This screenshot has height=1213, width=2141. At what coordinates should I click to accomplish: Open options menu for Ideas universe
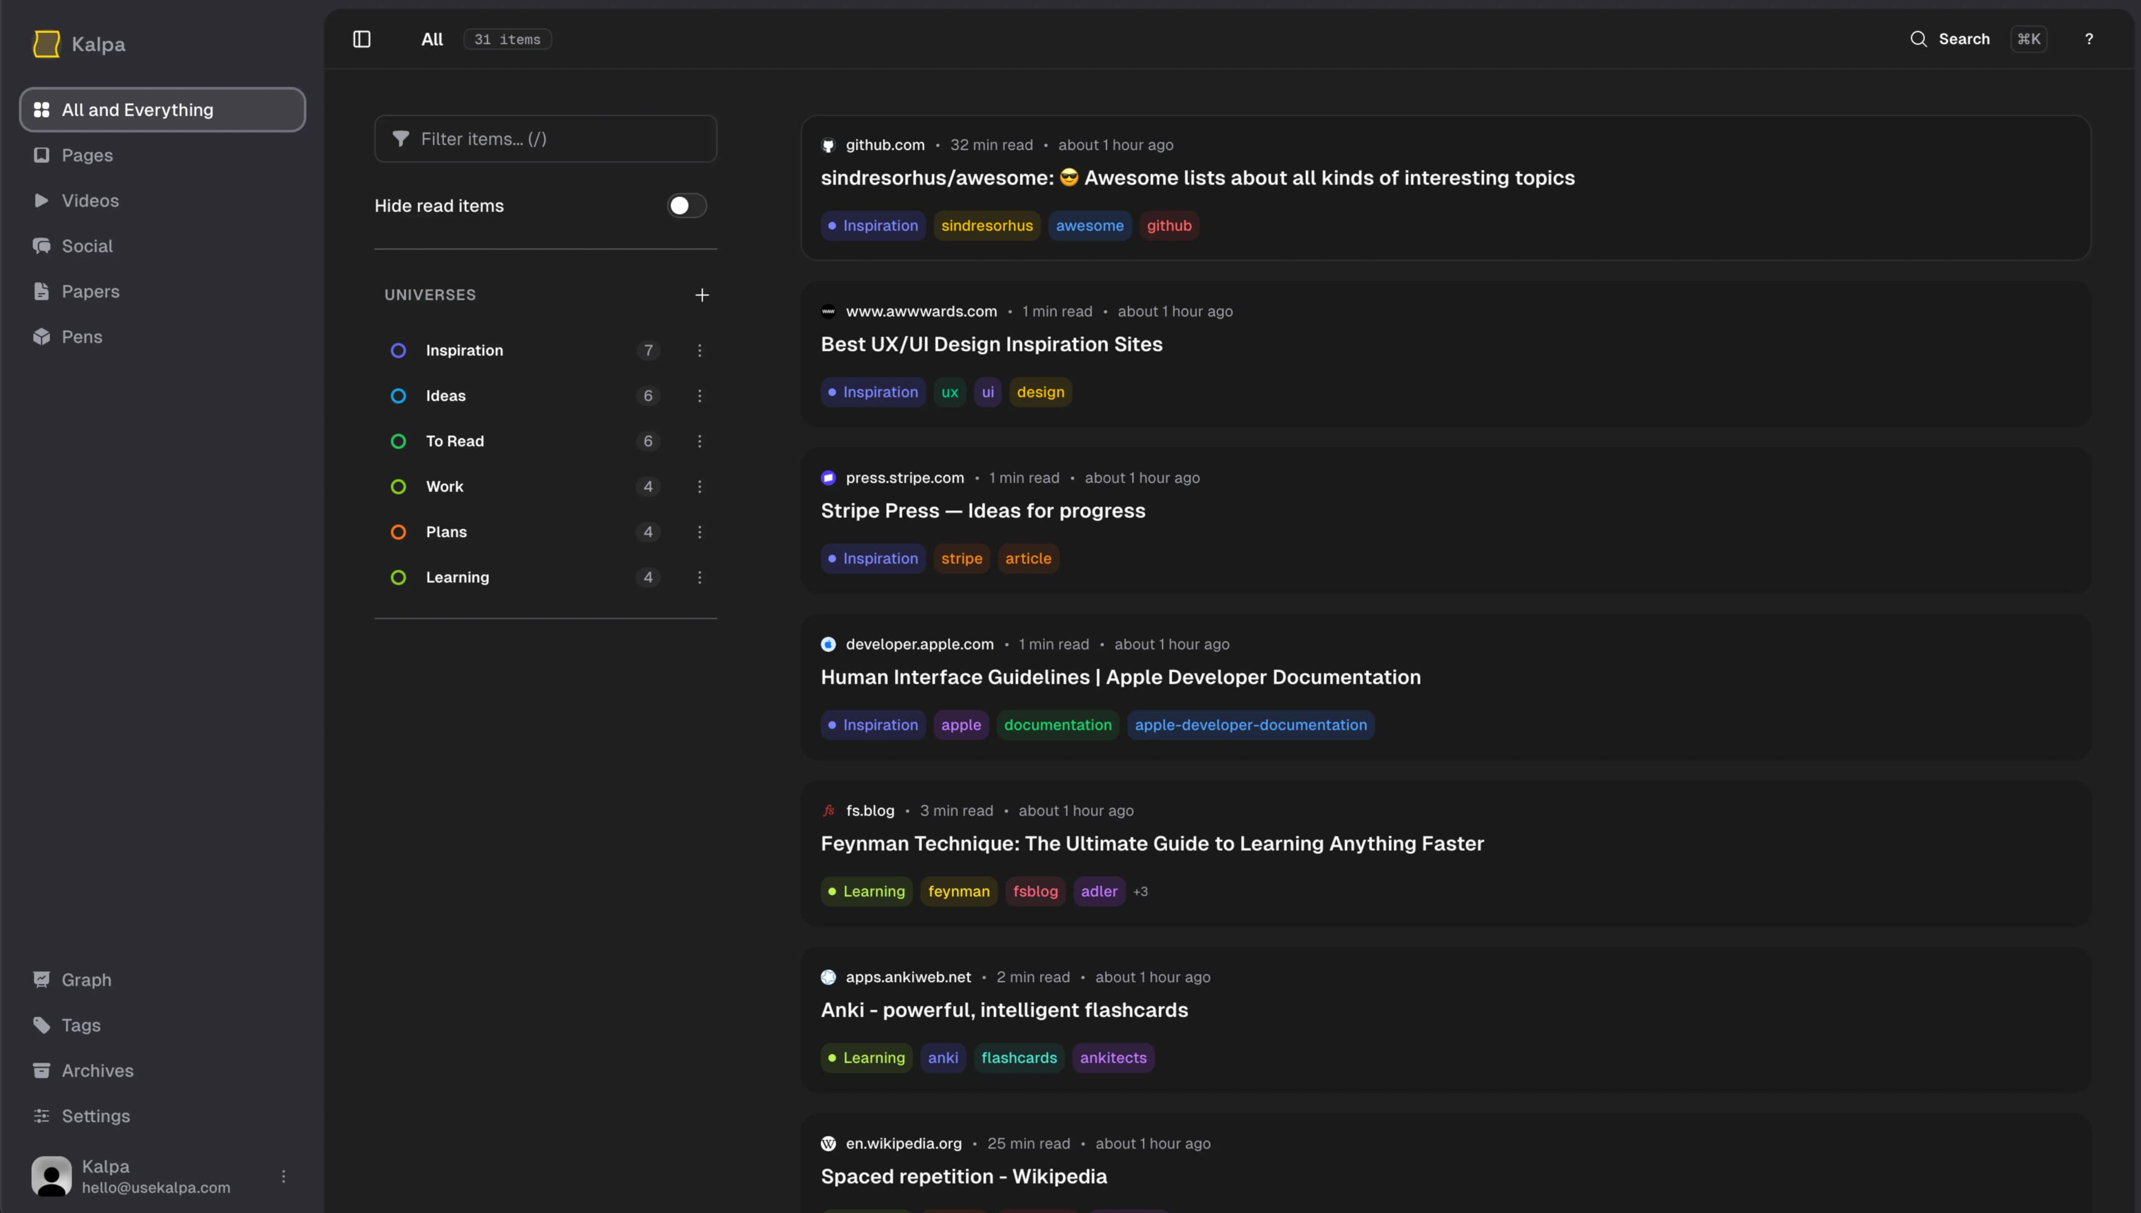[x=700, y=396]
